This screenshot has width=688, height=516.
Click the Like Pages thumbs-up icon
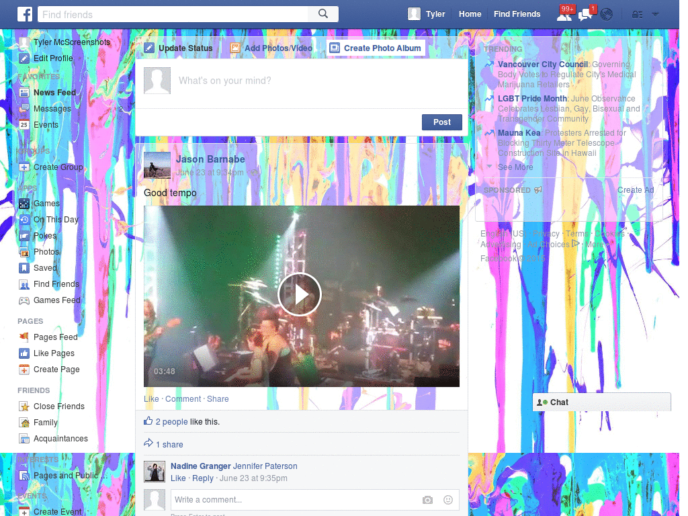pyautogui.click(x=24, y=353)
